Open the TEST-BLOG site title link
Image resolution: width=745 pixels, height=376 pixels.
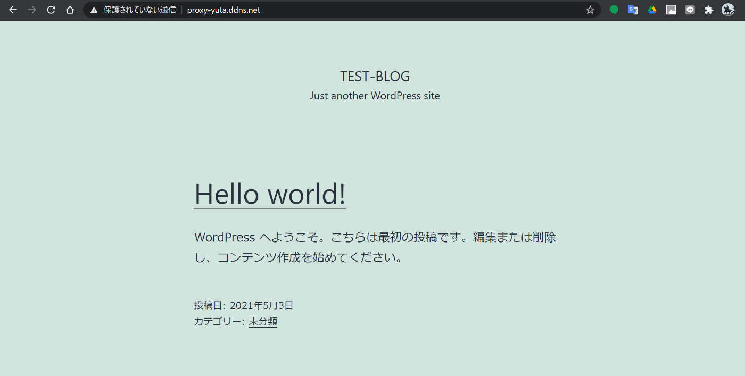pos(375,77)
